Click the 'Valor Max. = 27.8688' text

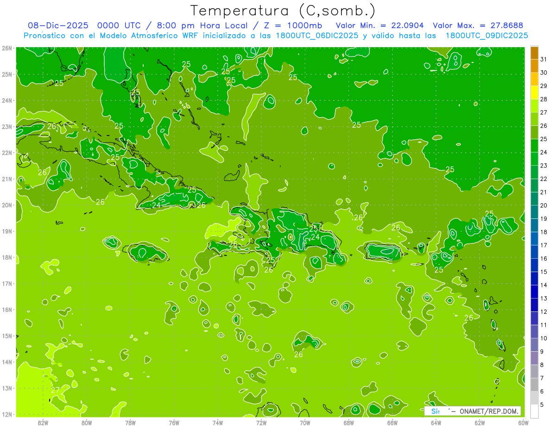coord(477,25)
